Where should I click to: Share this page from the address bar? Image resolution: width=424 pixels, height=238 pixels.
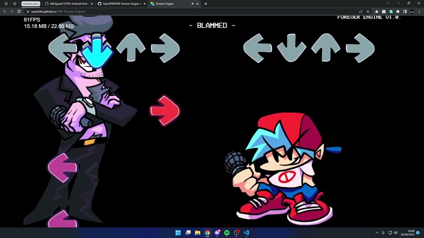pyautogui.click(x=361, y=12)
